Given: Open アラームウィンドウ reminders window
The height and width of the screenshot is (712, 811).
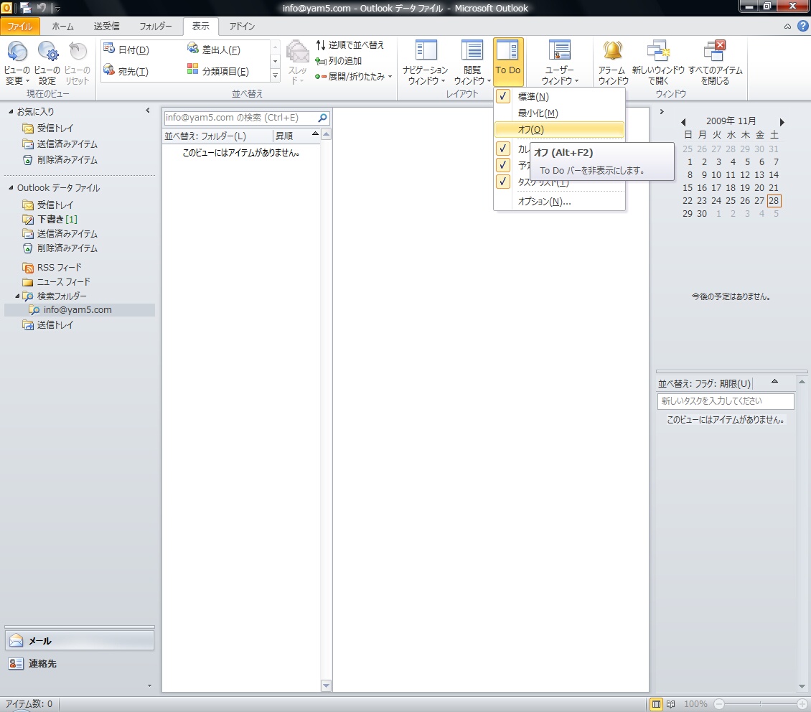Looking at the screenshot, I should tap(613, 62).
